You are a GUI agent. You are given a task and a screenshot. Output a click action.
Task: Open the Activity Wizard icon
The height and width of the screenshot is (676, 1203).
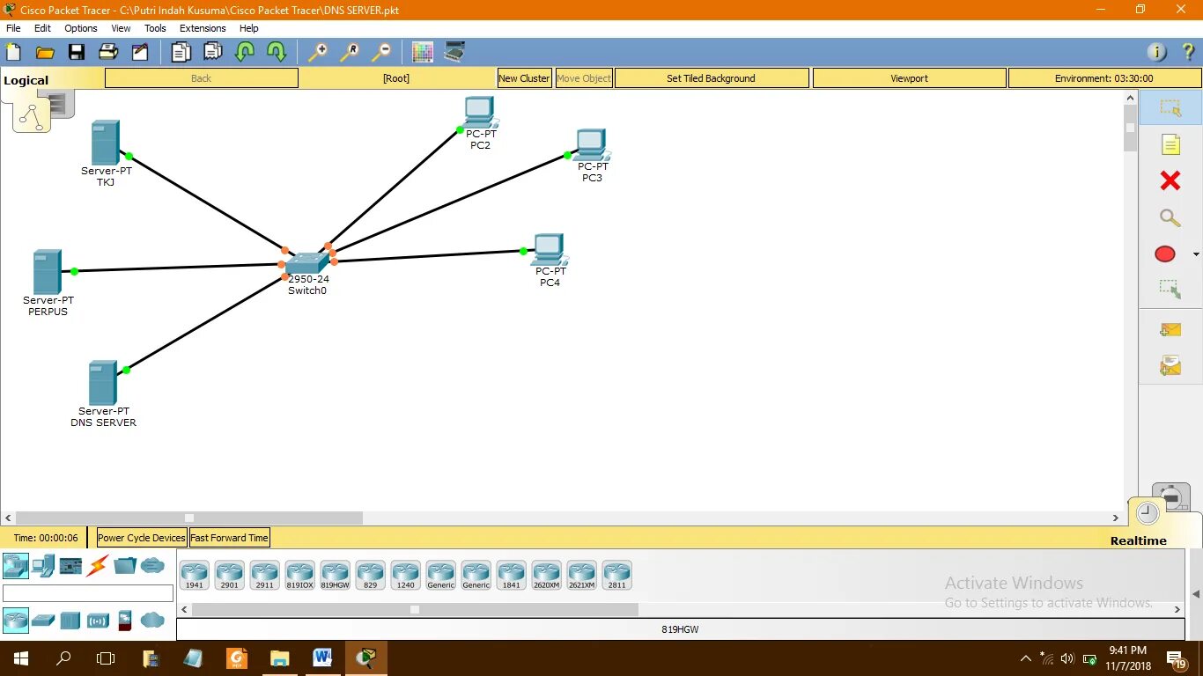coord(140,52)
